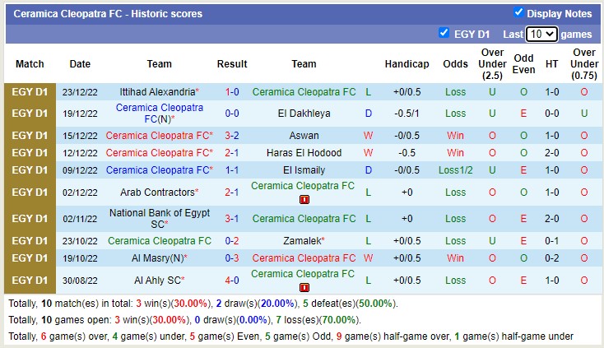Toggle the Display Notes checkbox

(518, 13)
